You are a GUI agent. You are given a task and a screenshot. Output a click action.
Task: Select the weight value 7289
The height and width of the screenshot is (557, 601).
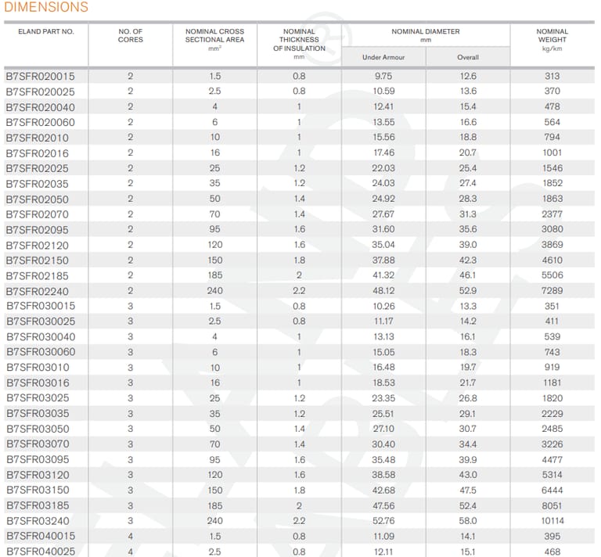coord(552,291)
